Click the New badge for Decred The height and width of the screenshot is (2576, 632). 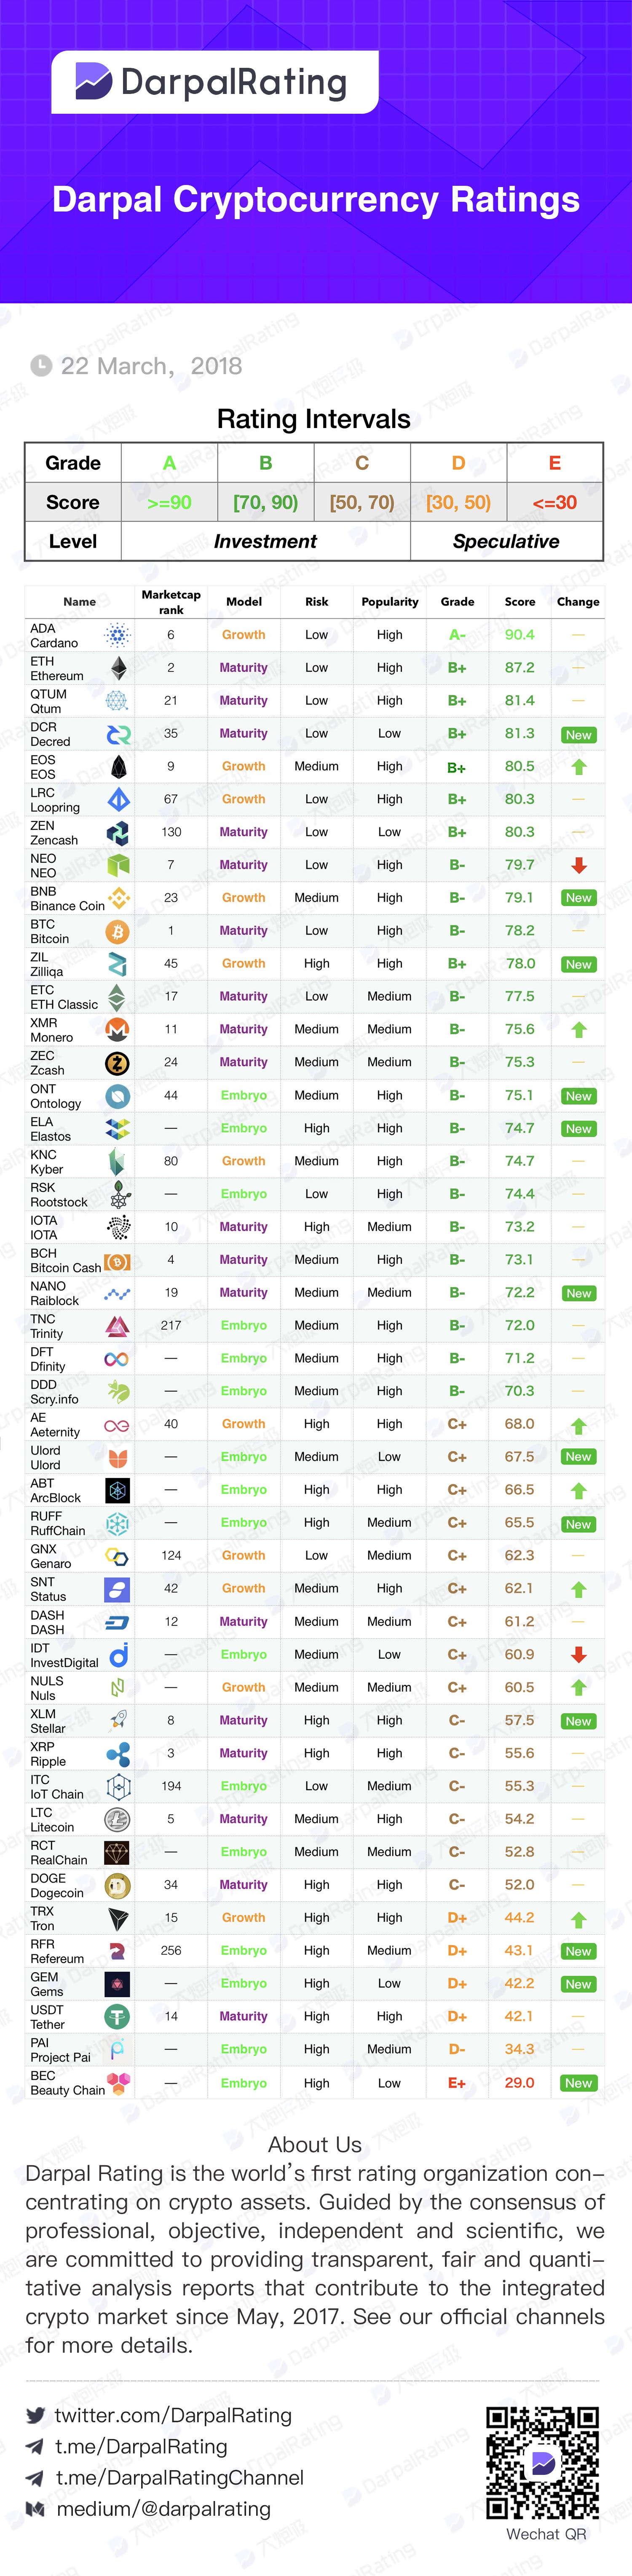coord(579,734)
